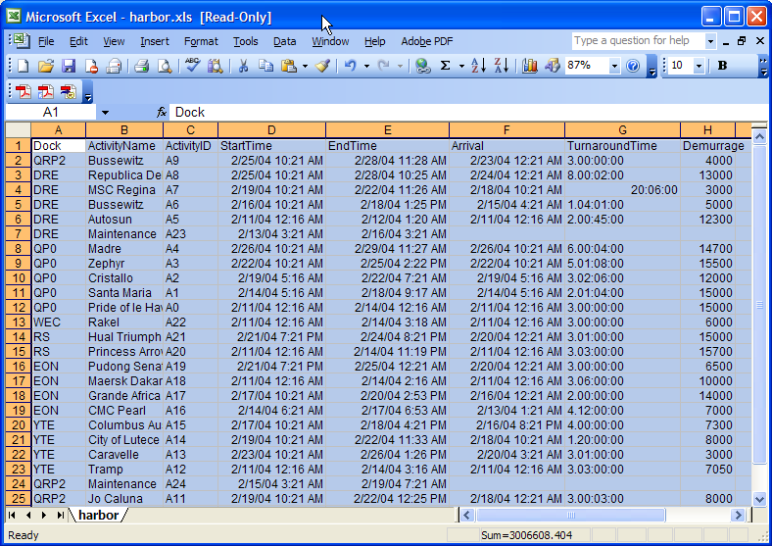
Task: Sort ascending with the A-Z icon
Action: pos(478,66)
